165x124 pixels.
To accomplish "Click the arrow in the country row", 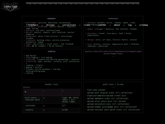I will pos(44,110).
